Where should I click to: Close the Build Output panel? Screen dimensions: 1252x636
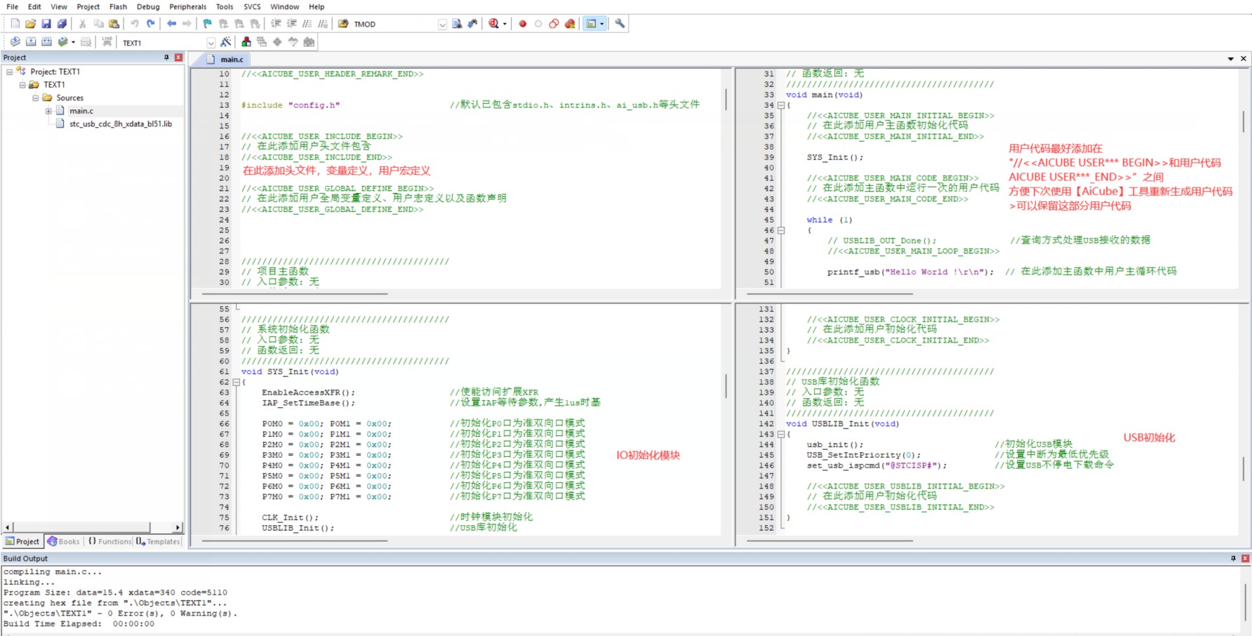(x=1245, y=559)
